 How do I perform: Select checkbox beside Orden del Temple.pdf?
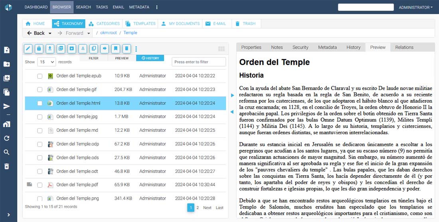click(x=40, y=185)
